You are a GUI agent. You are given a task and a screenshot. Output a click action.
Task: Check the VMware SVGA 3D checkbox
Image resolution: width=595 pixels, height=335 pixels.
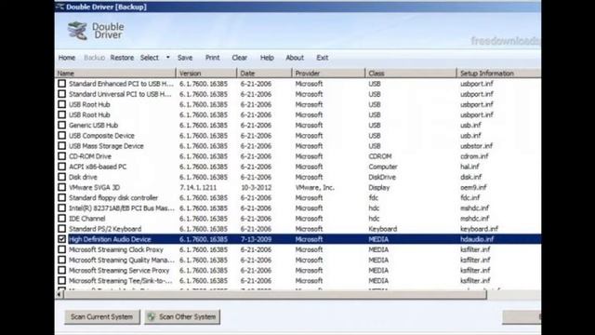(62, 187)
